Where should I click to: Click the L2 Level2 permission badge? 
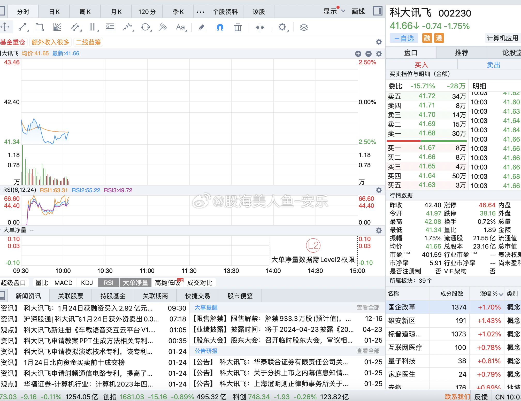pyautogui.click(x=313, y=245)
